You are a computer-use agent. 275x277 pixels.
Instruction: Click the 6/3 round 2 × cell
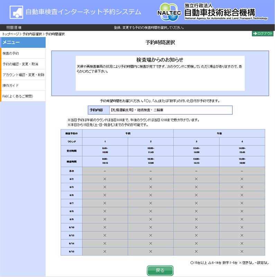pyautogui.click(x=151, y=187)
